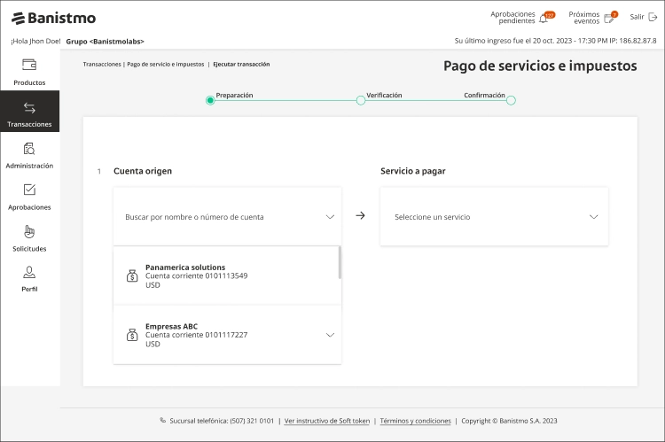
Task: Click the Aprobaciones menu label
Action: [x=29, y=207]
